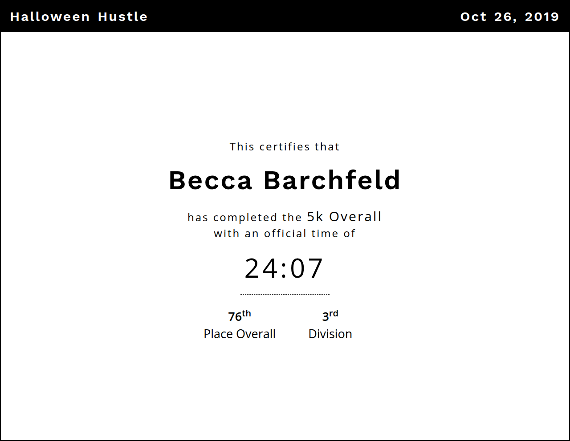Click the year "2019" in the header
570x441 pixels.
(541, 16)
